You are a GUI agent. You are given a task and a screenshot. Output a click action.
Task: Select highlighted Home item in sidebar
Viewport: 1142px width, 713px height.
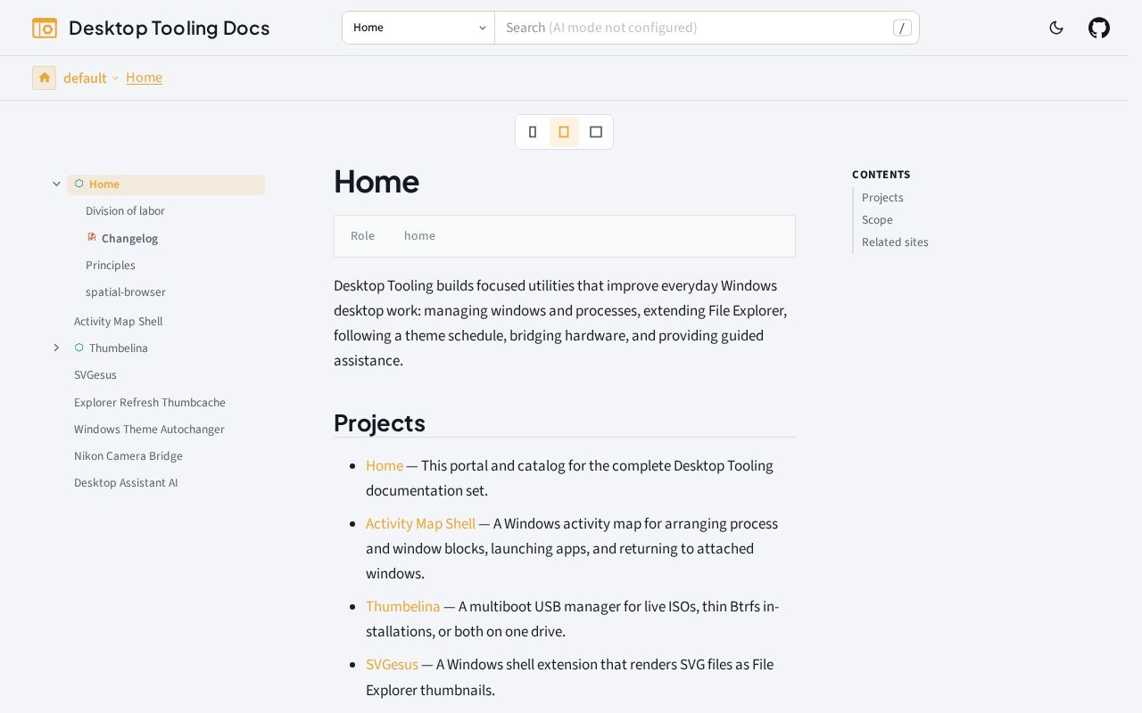tap(166, 184)
